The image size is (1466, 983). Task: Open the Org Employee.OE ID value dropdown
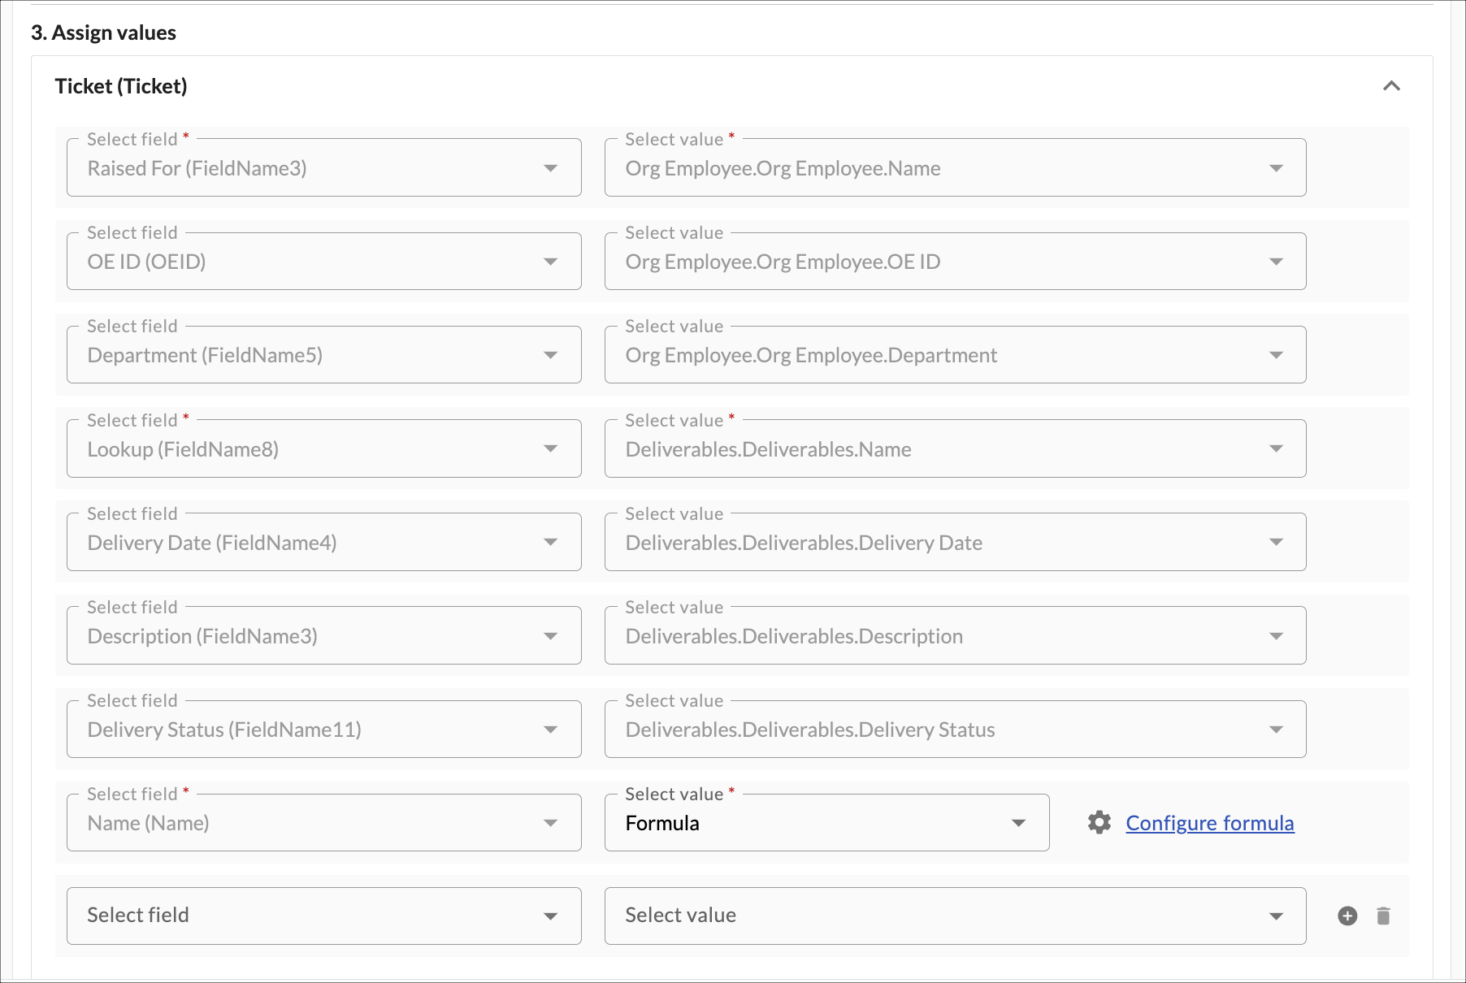954,262
